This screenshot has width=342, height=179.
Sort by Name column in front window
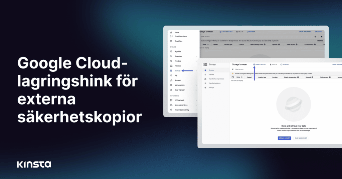[239, 77]
